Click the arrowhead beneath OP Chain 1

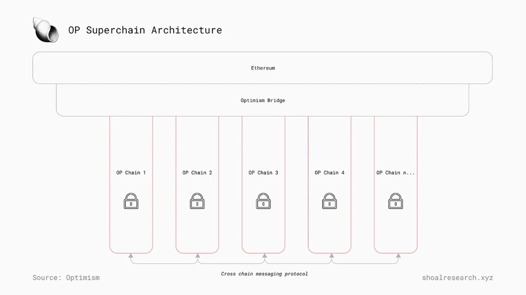point(131,256)
